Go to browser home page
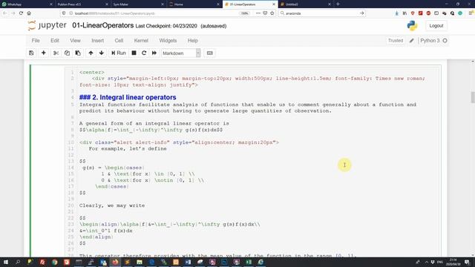 coord(29,13)
